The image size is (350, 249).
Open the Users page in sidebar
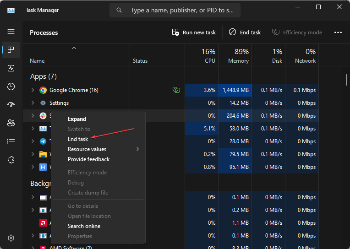point(11,123)
